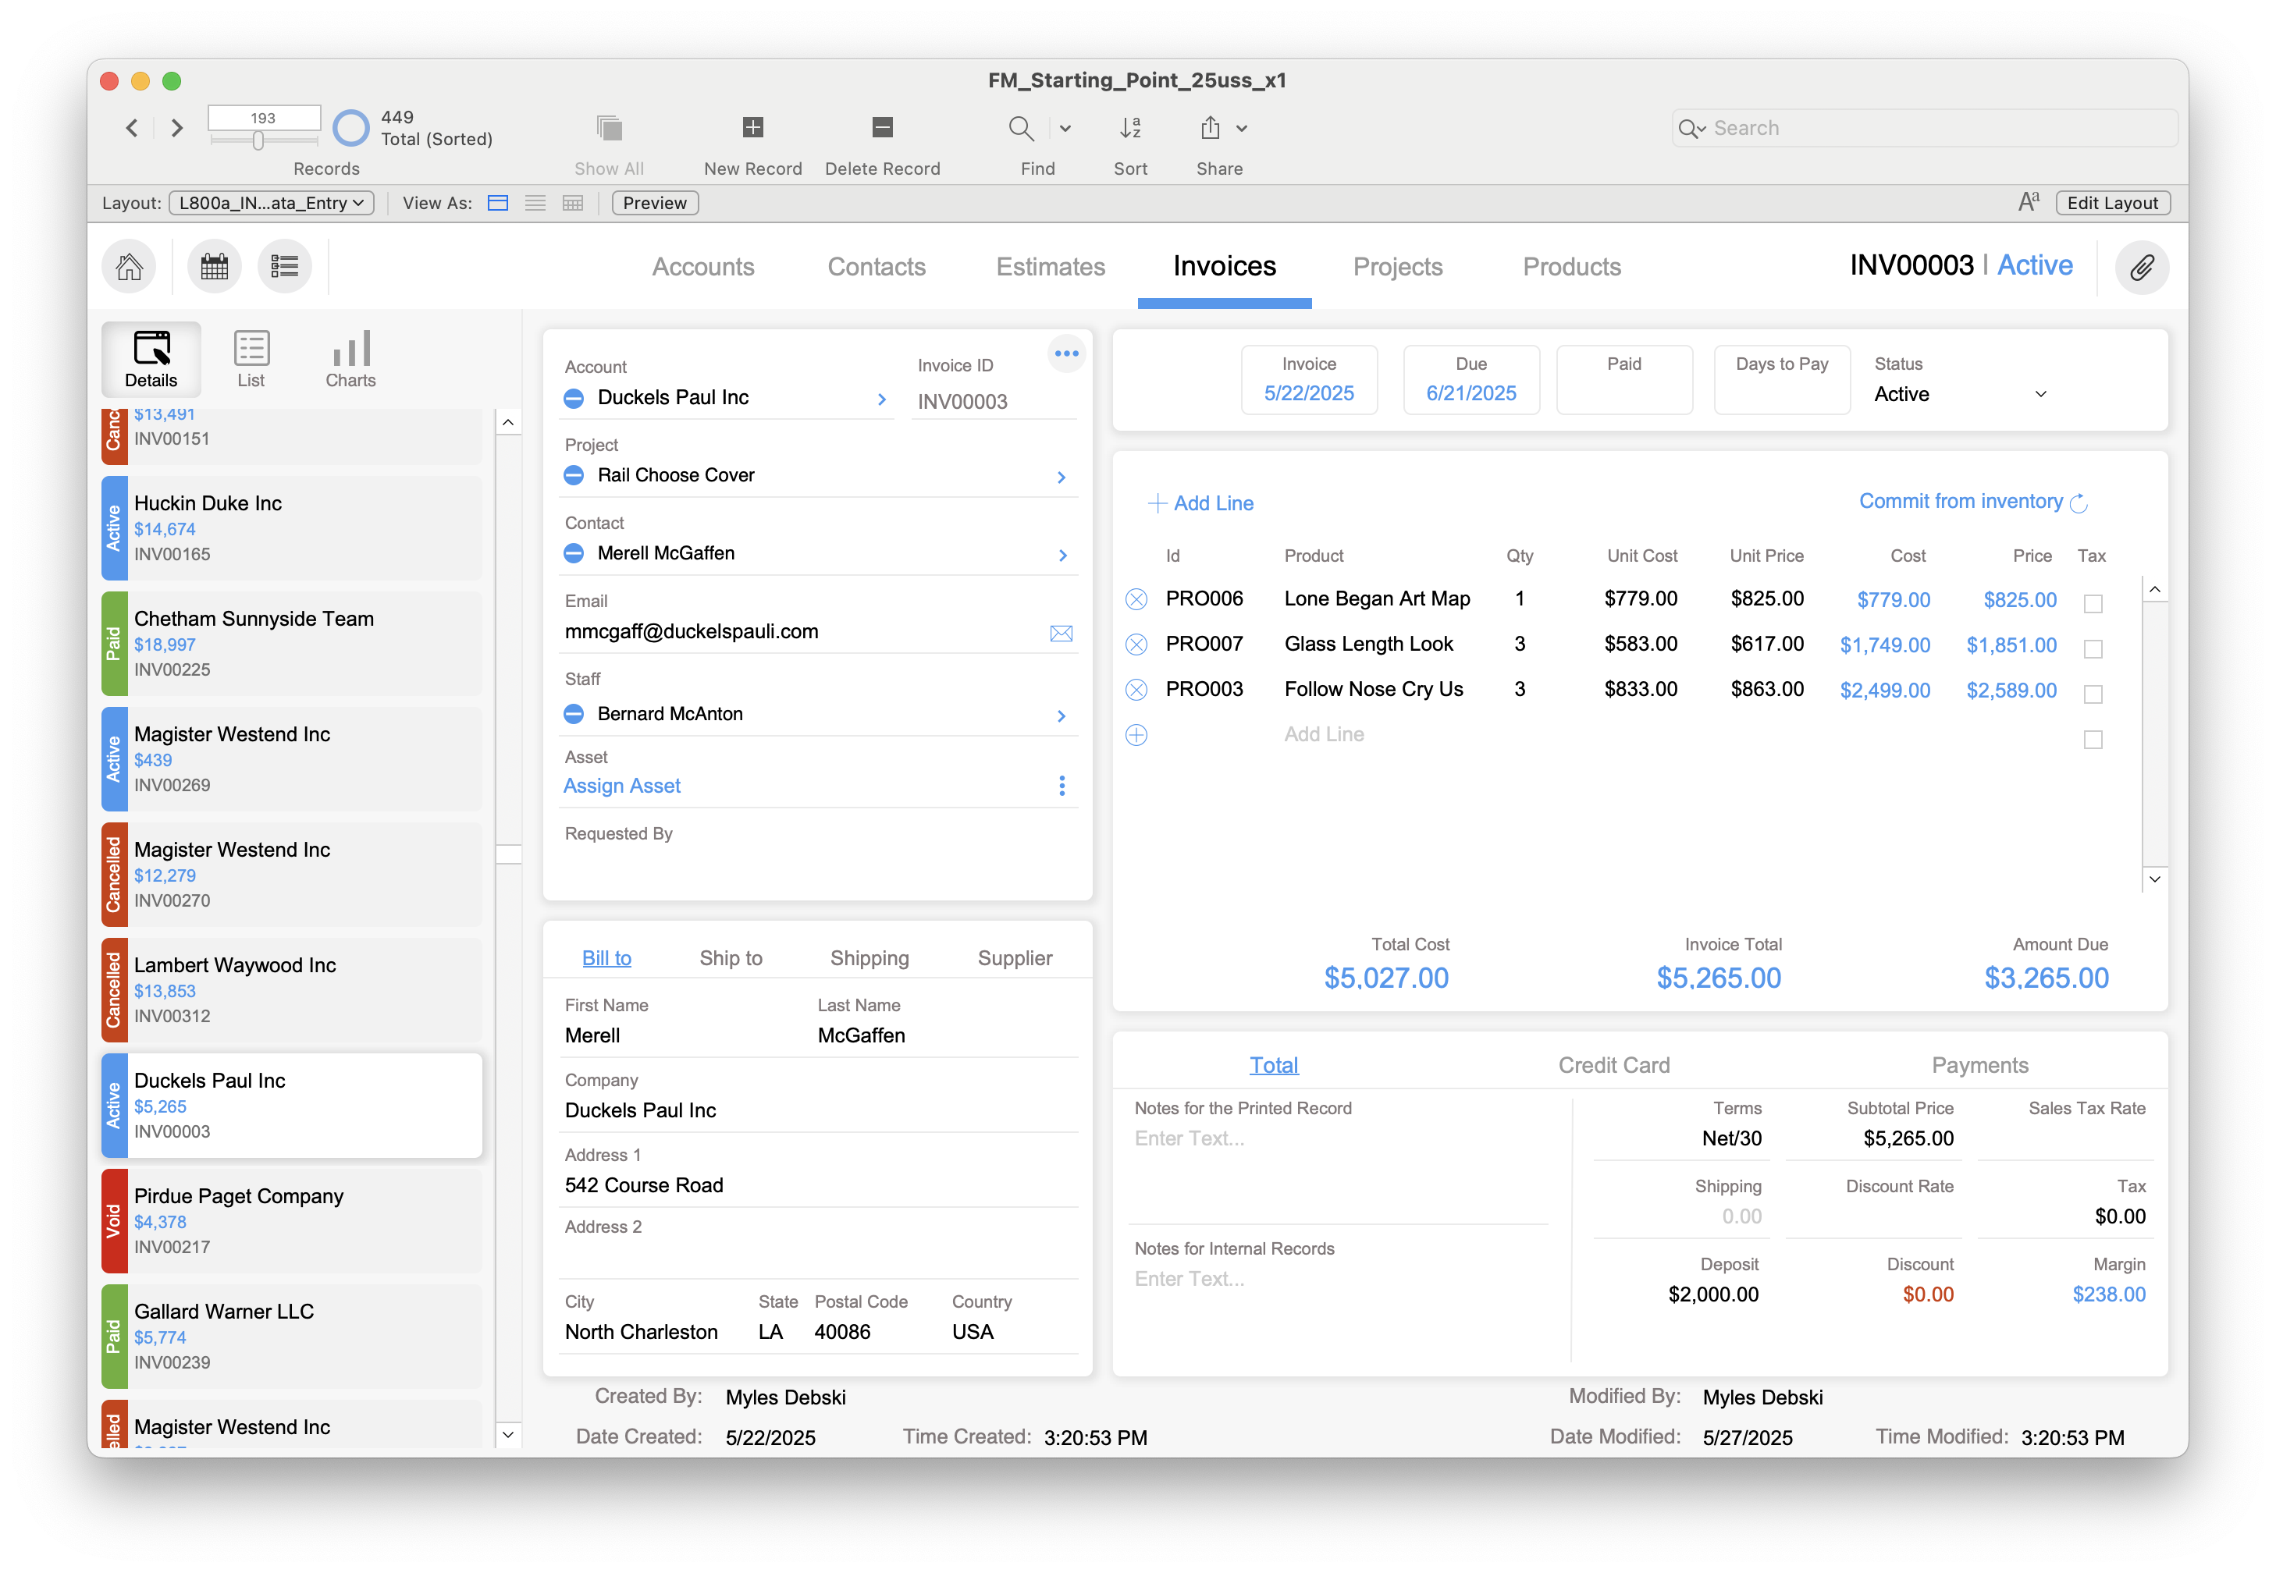
Task: Click the Preview button
Action: click(x=655, y=203)
